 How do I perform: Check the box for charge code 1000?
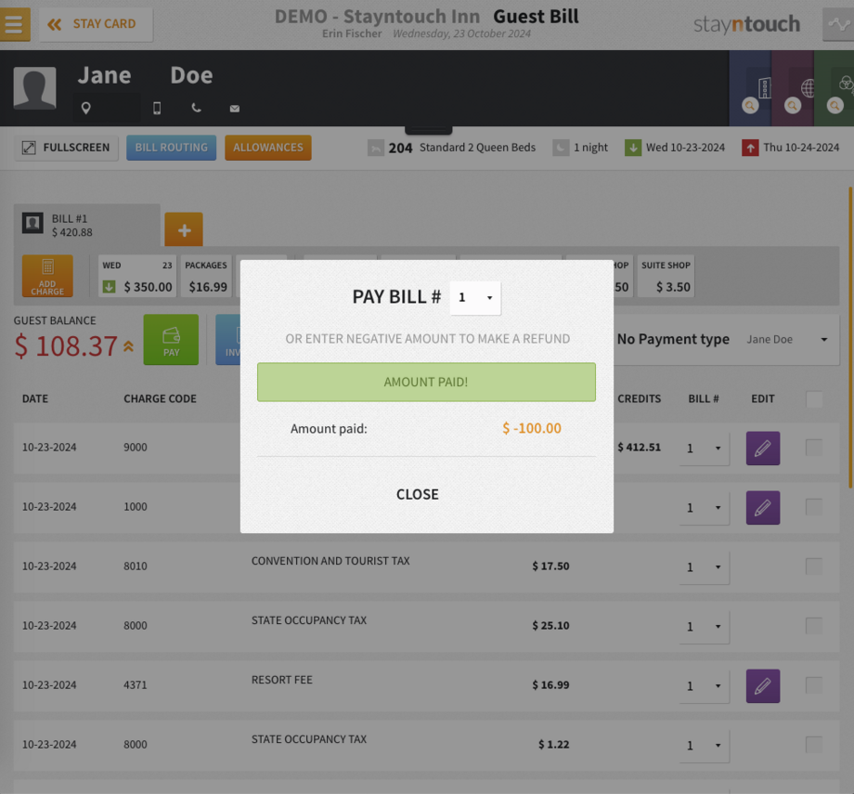coord(814,507)
